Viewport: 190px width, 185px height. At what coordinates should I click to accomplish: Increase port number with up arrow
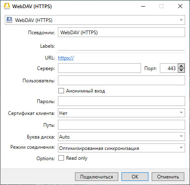click(x=181, y=66)
